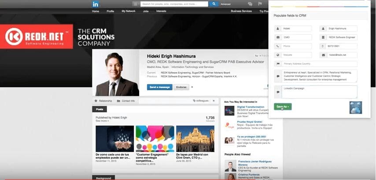This screenshot has height=180, width=376.
Task: Go to Home in the navigation bar
Action: 96,11
